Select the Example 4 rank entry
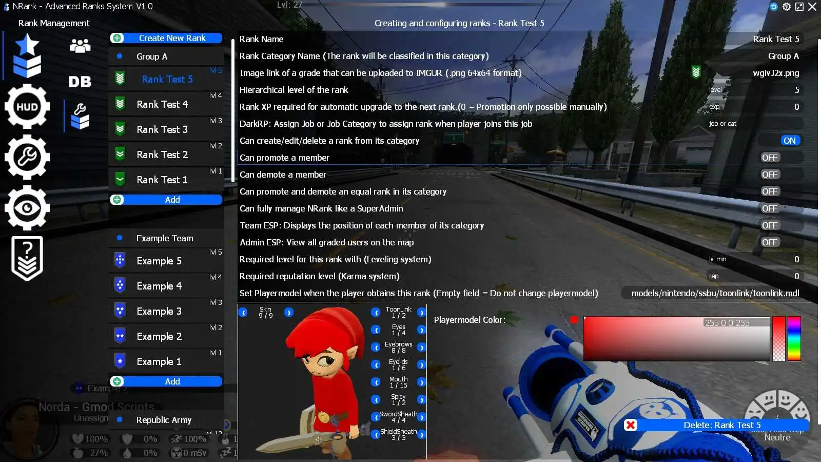 [159, 286]
